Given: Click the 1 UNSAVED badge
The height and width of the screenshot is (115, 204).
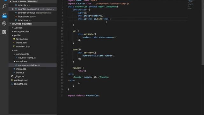Looking at the screenshot, I should (33, 2).
